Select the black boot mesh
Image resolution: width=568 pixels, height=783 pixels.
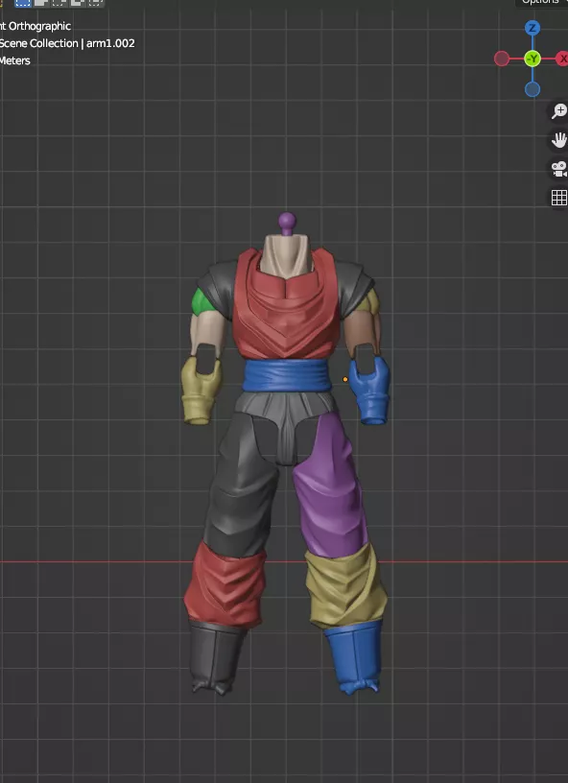point(217,656)
